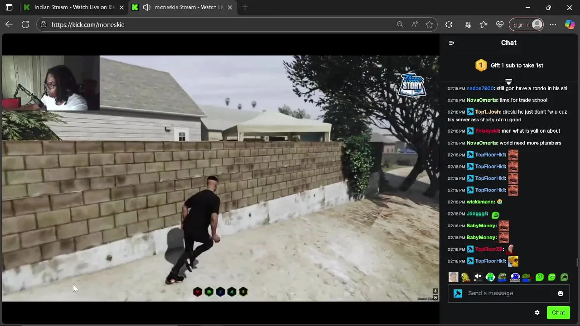The image size is (580, 326).
Task: Open the emoji picker in message box
Action: (561, 293)
